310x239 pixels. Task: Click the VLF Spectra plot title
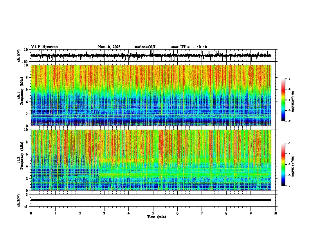(x=44, y=47)
